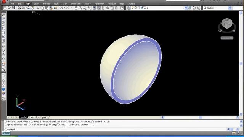Click the Open file folder icon

click(x=9, y=8)
